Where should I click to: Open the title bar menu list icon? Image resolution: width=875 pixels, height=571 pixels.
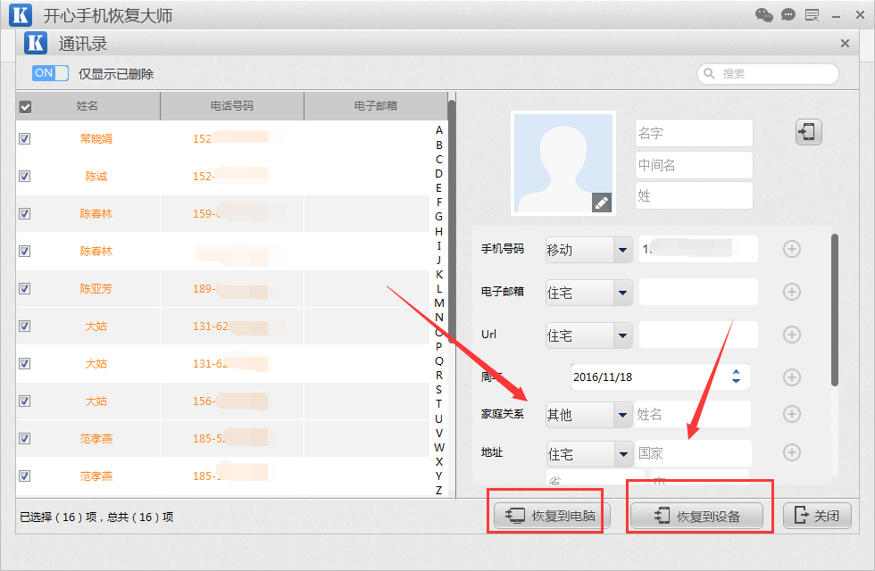click(812, 15)
